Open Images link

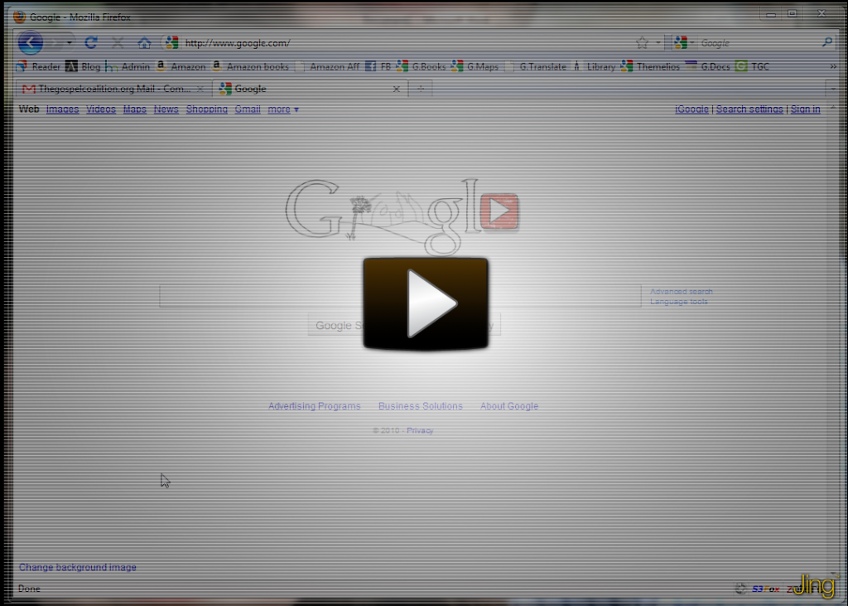(x=62, y=109)
